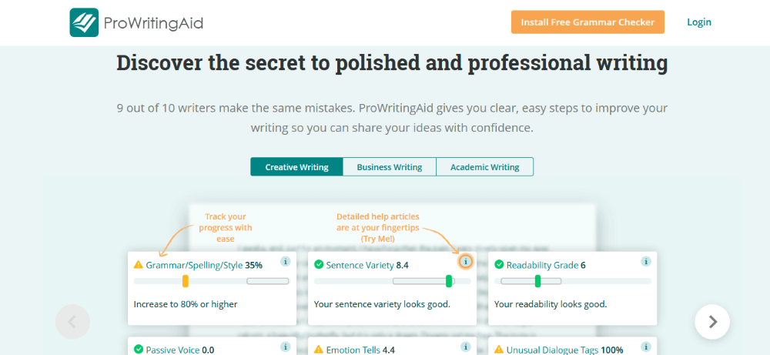
Task: Open the Sentence Variety report link
Action: click(360, 266)
